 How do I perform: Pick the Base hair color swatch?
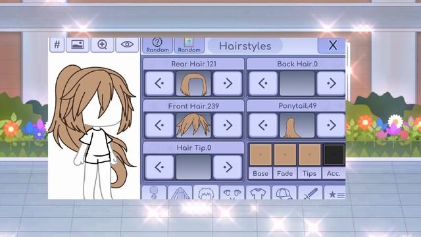click(x=260, y=155)
